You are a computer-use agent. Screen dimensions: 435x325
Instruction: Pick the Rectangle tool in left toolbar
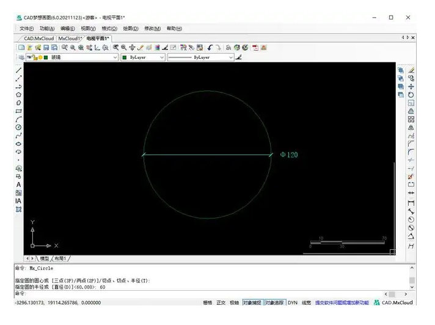pos(18,111)
